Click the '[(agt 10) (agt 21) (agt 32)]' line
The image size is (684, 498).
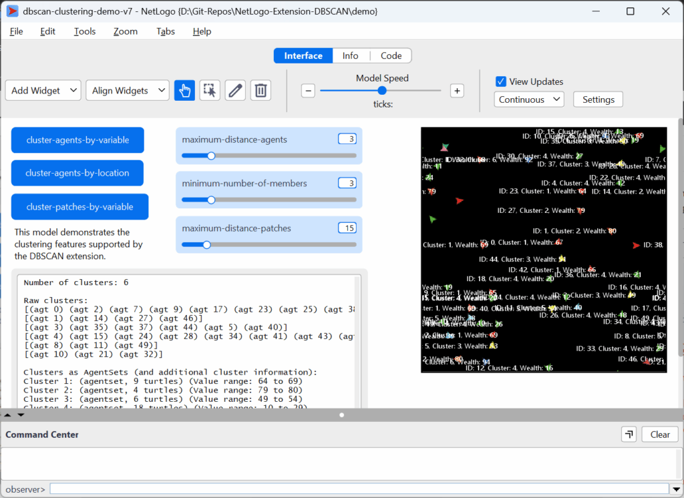pyautogui.click(x=94, y=354)
